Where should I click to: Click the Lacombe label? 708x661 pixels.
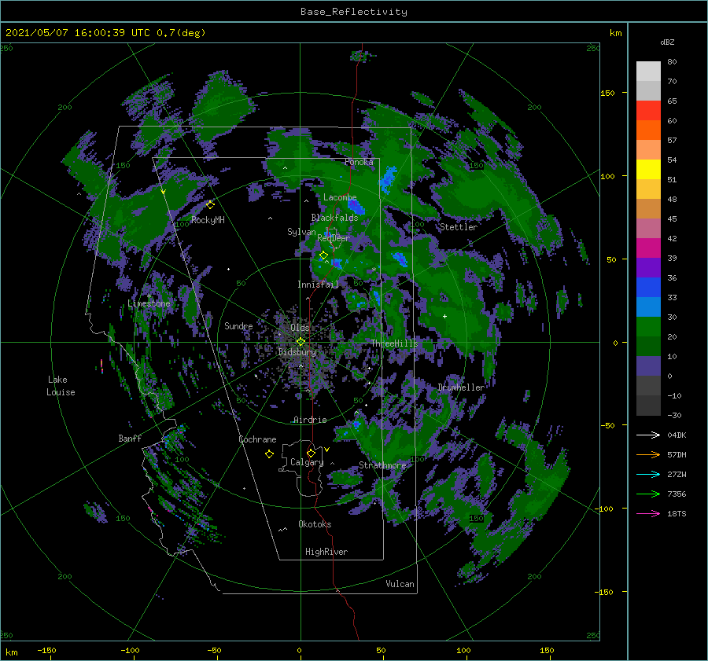340,197
